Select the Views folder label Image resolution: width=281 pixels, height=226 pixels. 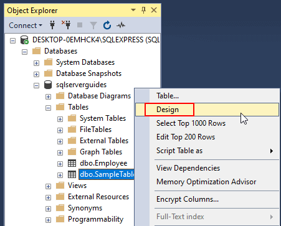tap(77, 186)
